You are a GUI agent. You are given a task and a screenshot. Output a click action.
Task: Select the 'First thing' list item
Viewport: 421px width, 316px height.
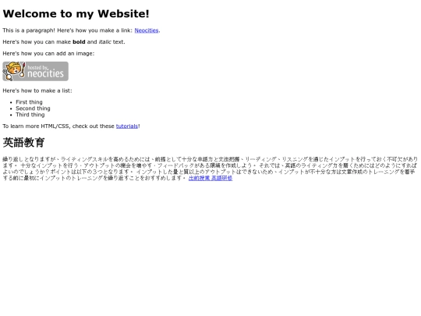pyautogui.click(x=29, y=102)
